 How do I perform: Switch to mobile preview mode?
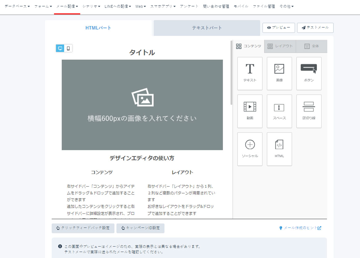(68, 48)
